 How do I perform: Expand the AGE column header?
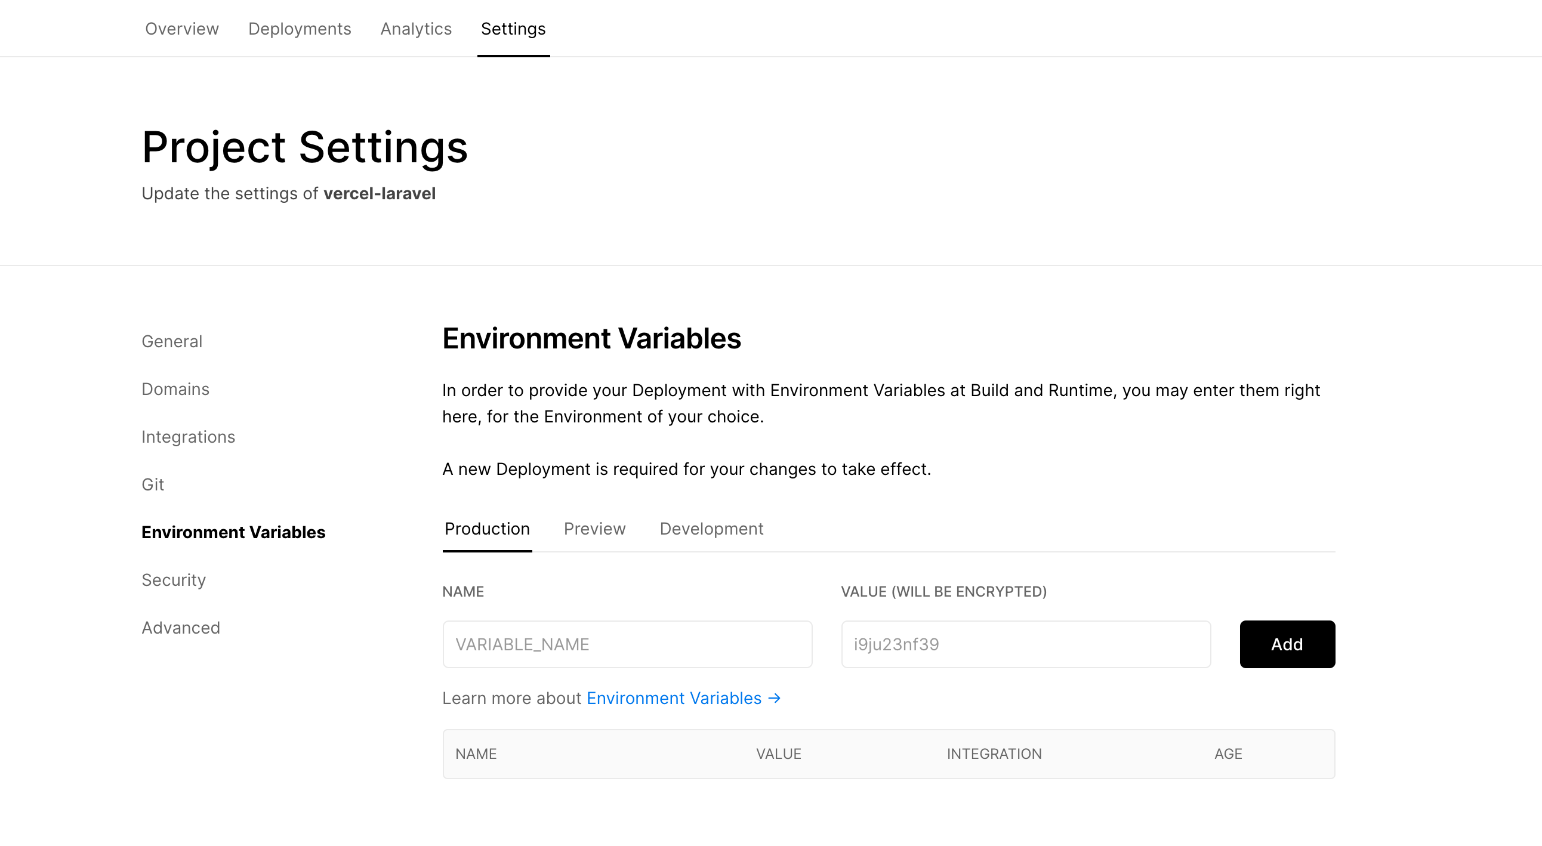click(x=1228, y=752)
